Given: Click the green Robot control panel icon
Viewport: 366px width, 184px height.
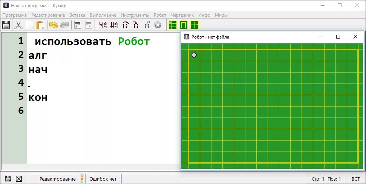Looking at the screenshot, I should [x=184, y=25].
